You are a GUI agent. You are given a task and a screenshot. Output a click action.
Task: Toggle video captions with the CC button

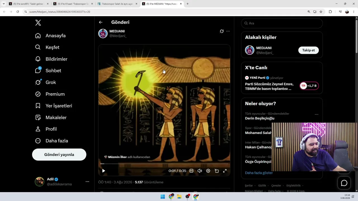191,171
